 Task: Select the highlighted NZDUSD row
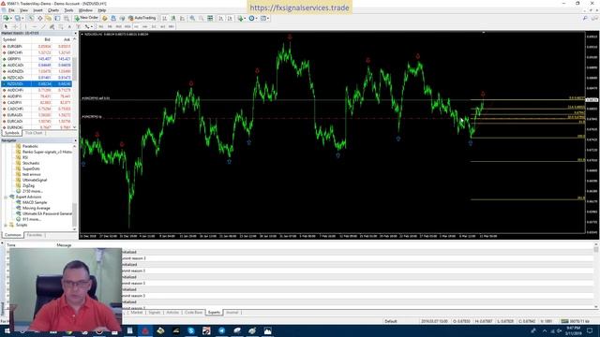[37, 83]
